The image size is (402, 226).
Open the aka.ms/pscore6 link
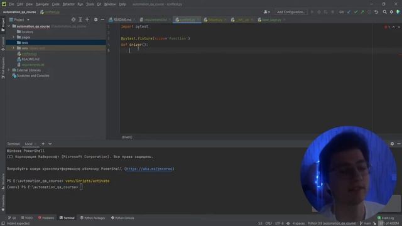coord(149,169)
